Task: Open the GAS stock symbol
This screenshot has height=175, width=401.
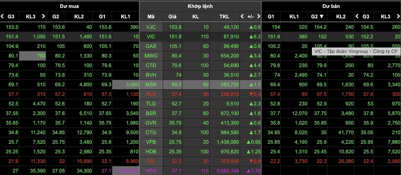Action: [x=151, y=46]
